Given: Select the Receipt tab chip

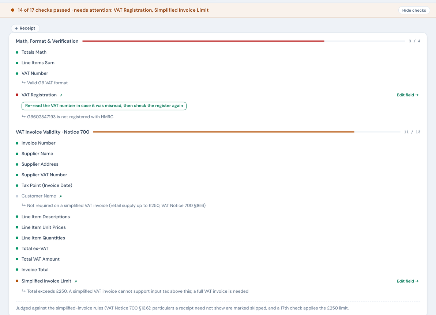Looking at the screenshot, I should 25,28.
